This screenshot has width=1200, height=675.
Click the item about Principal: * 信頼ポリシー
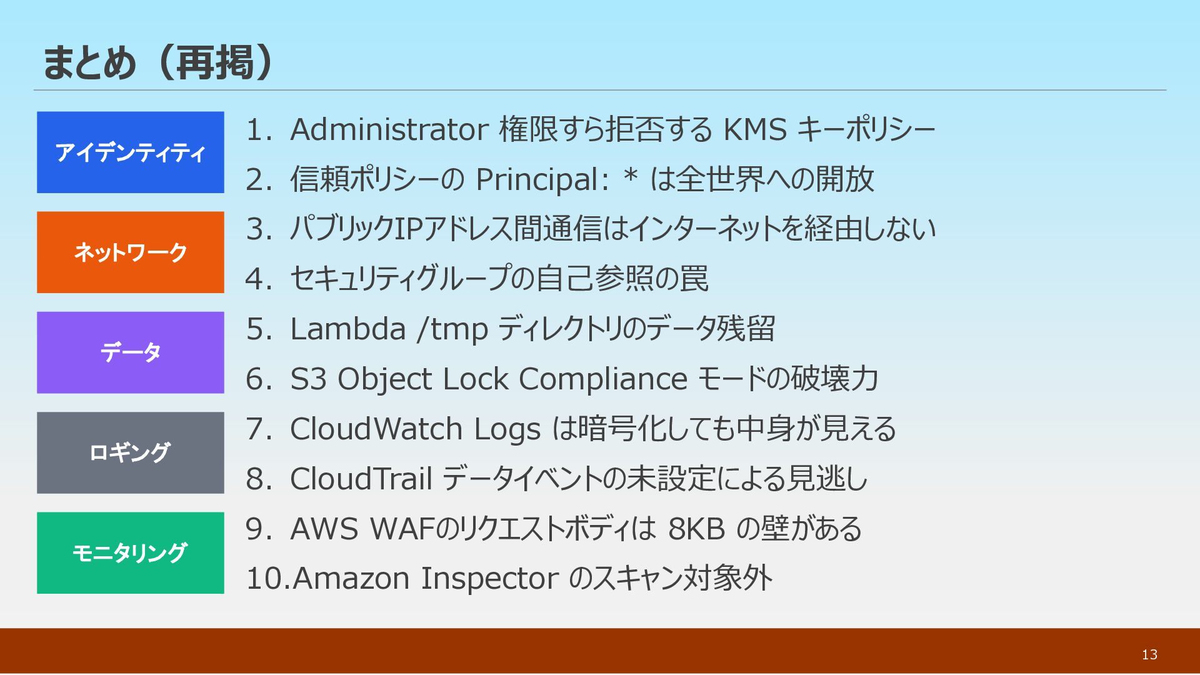[559, 180]
